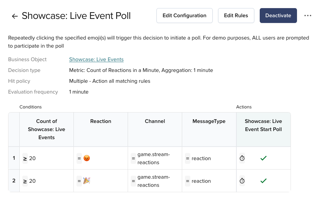Open the three-dot more options menu
319x202 pixels.
pos(307,16)
